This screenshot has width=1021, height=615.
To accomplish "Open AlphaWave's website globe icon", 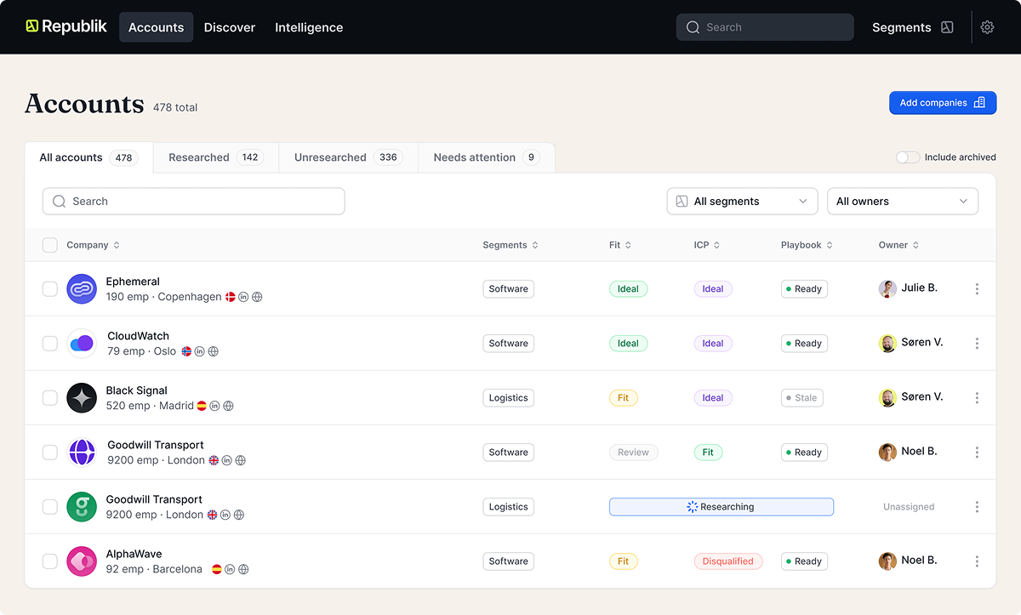I will 243,569.
